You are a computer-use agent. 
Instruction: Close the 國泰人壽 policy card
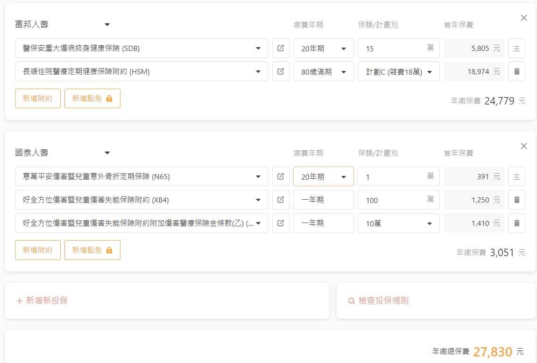[523, 146]
